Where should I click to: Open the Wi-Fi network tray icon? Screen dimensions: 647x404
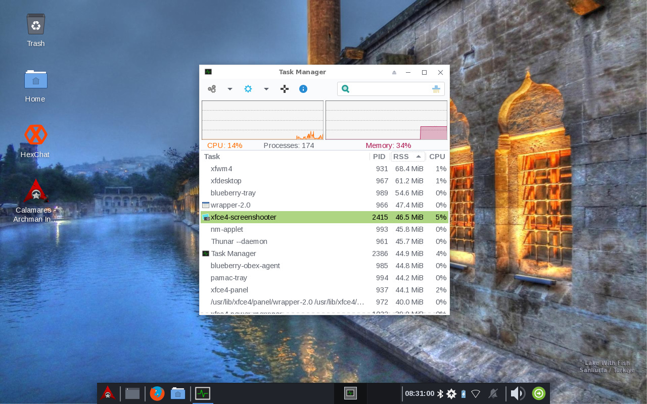pos(476,392)
